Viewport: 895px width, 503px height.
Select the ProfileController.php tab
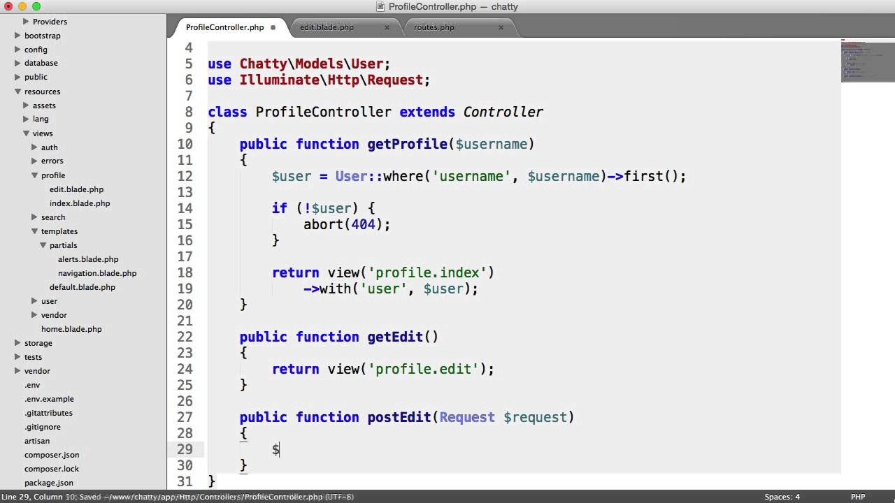[x=224, y=27]
